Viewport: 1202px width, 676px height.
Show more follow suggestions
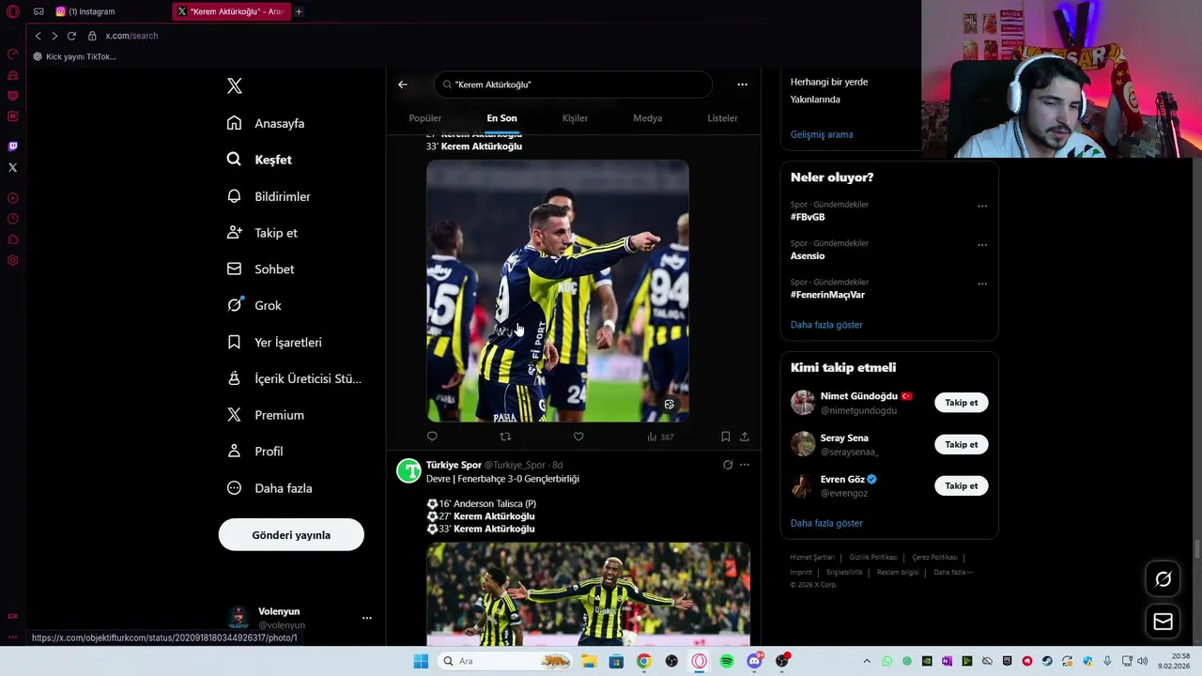click(826, 523)
